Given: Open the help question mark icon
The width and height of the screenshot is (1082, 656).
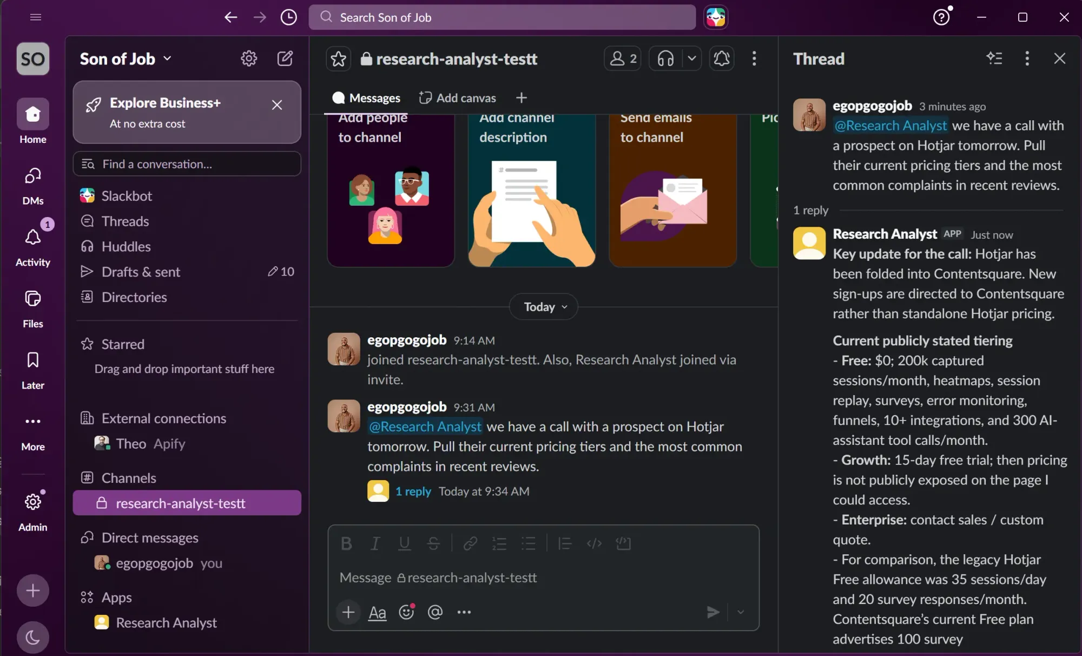Looking at the screenshot, I should click(941, 17).
